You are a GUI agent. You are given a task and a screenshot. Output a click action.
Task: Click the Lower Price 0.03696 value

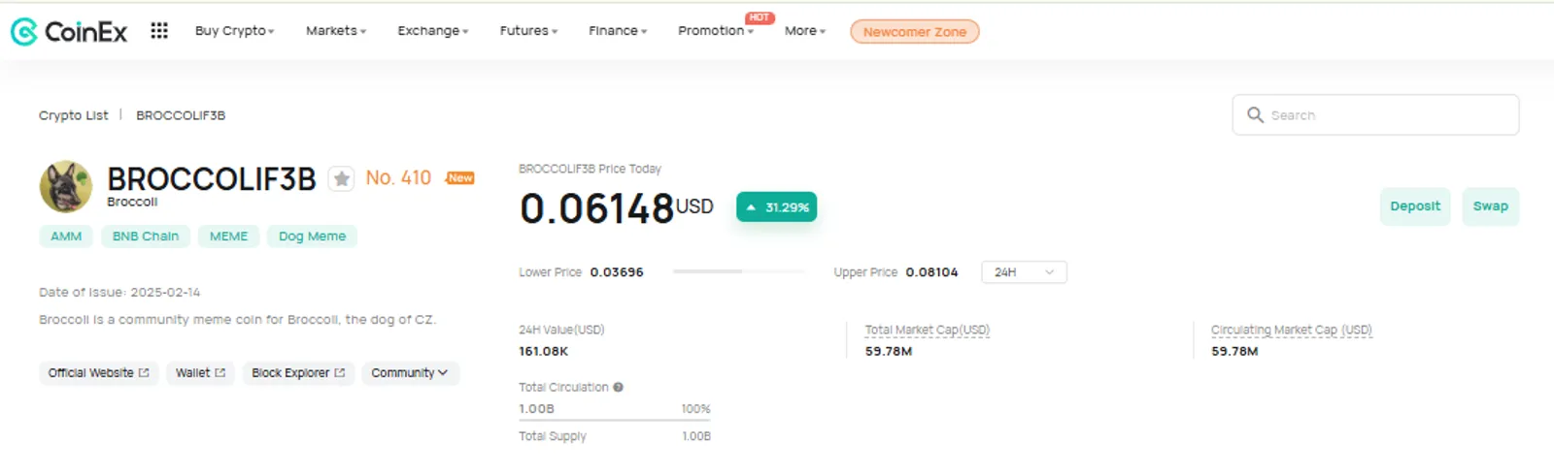(x=617, y=272)
